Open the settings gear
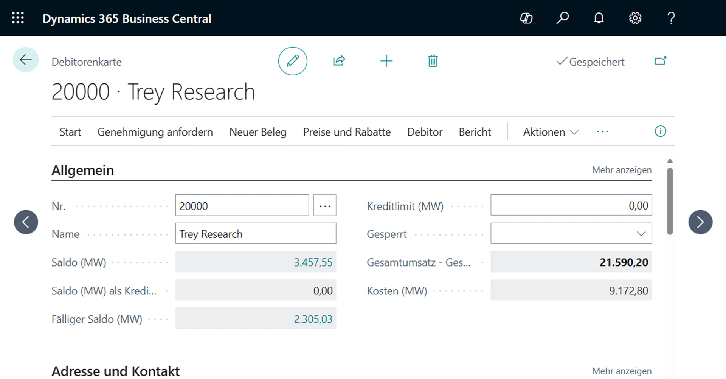The image size is (726, 379). click(x=635, y=18)
